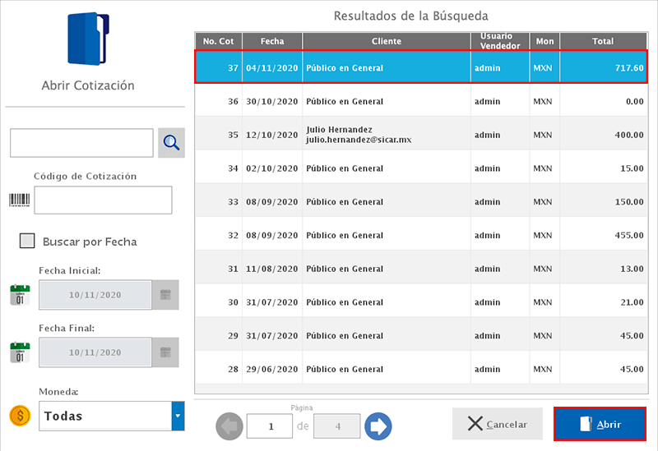Viewport: 658px width, 451px height.
Task: Select quotation 33 with total 150.00
Action: tap(421, 201)
